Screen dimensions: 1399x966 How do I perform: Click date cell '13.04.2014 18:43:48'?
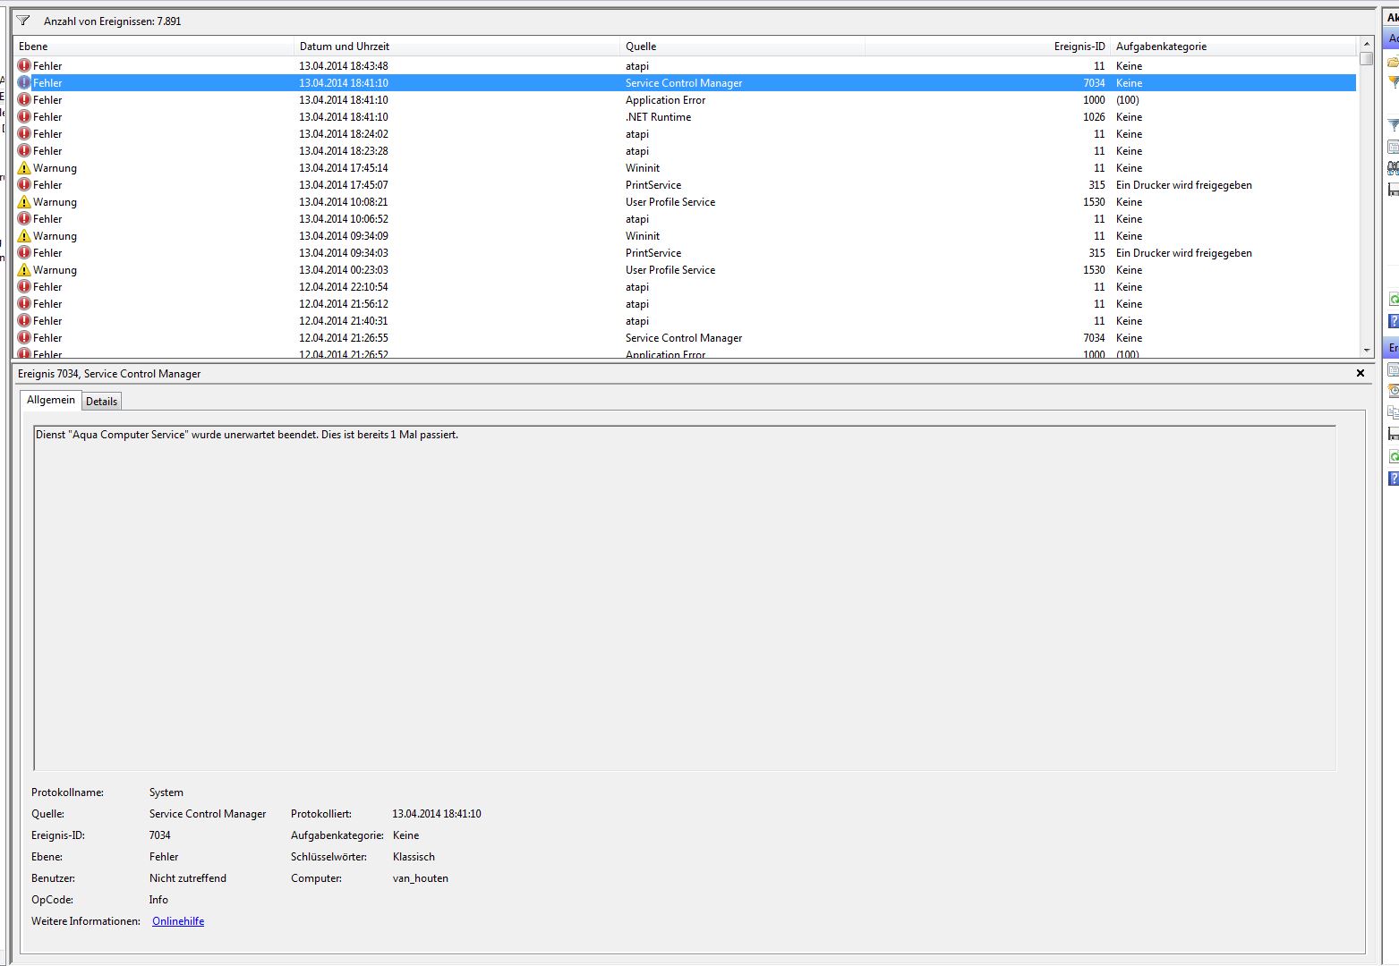(x=344, y=66)
